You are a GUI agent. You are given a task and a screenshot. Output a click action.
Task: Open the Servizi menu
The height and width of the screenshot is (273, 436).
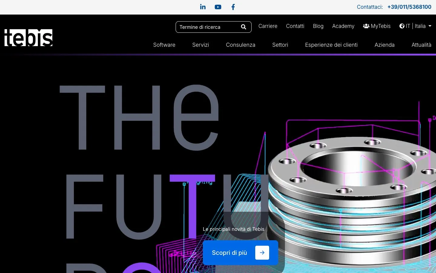click(x=201, y=45)
